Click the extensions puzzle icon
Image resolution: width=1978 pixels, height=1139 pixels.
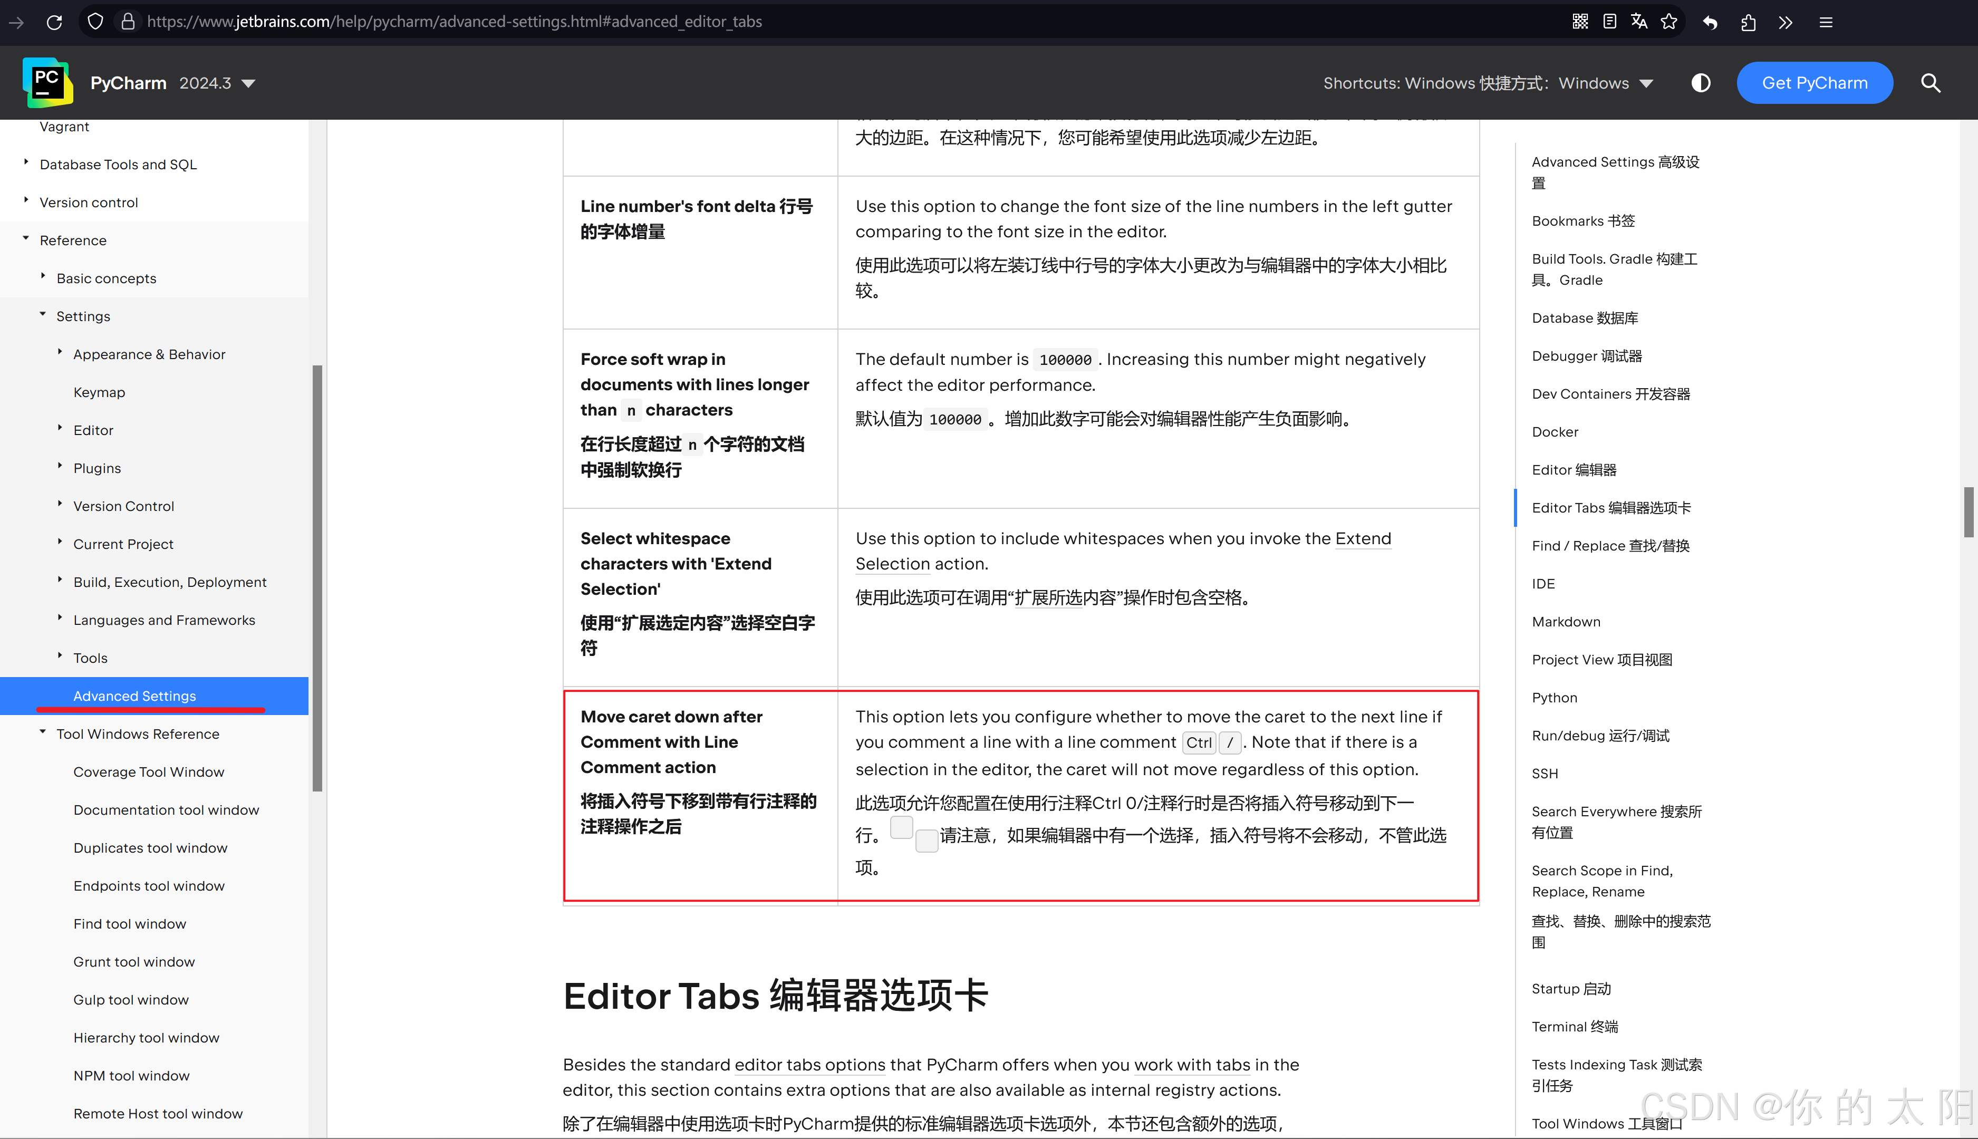1749,23
